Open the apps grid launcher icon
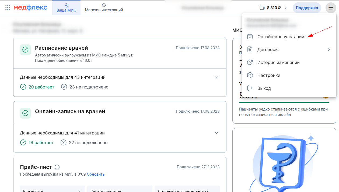This screenshot has width=339, height=192. (8, 8)
